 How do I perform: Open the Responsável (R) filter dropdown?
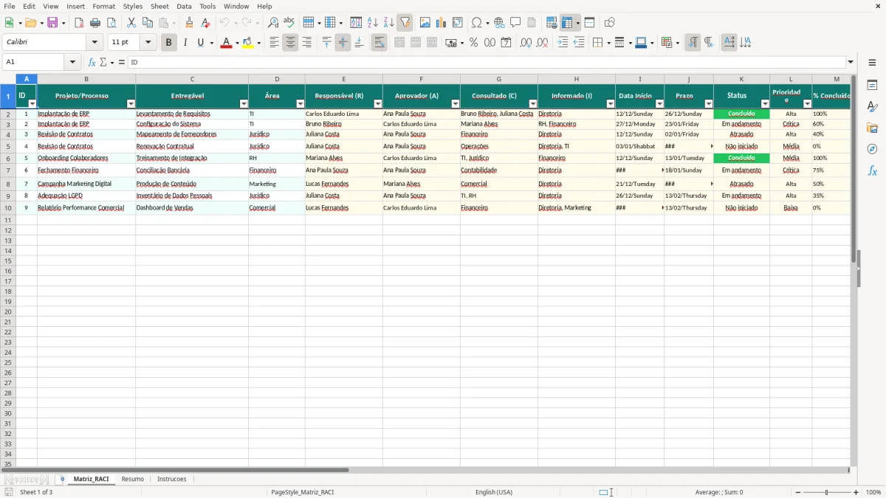(378, 104)
